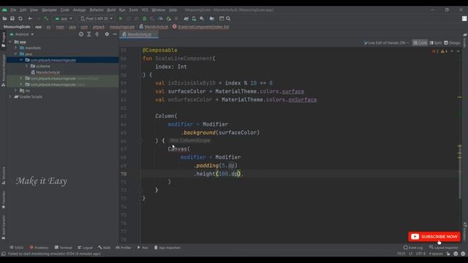Open the profiler gauge toolbar icon

(x=160, y=18)
